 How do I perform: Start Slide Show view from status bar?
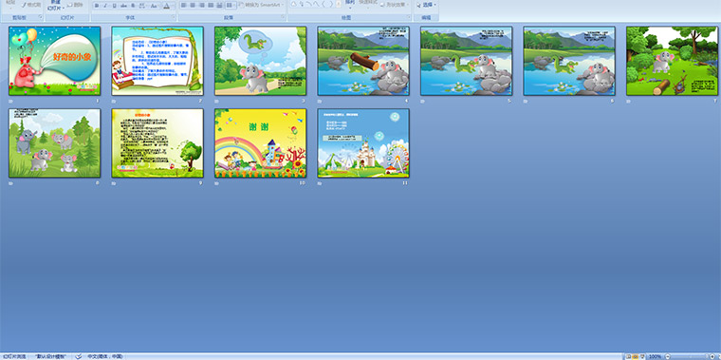tap(642, 357)
